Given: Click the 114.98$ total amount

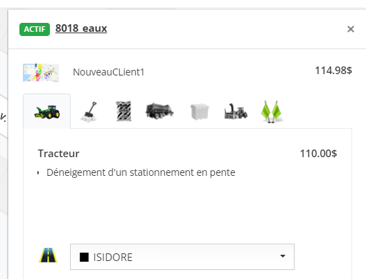Looking at the screenshot, I should (333, 71).
